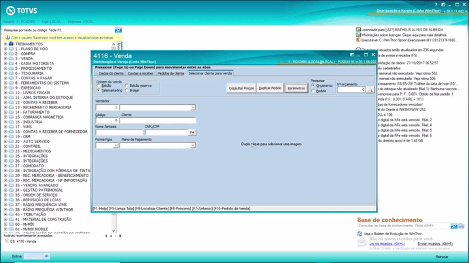Click Reiniciar at bottom right

pyautogui.click(x=442, y=257)
